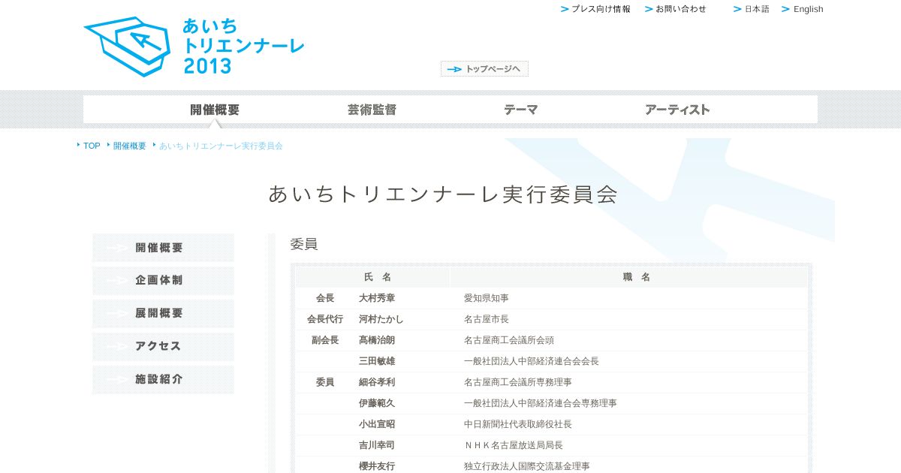Click title 名古屋商工会議所会頭
This screenshot has width=901, height=473.
(509, 340)
